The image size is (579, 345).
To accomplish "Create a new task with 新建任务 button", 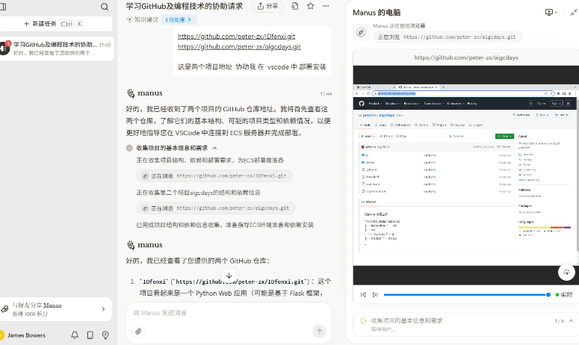I will point(55,24).
